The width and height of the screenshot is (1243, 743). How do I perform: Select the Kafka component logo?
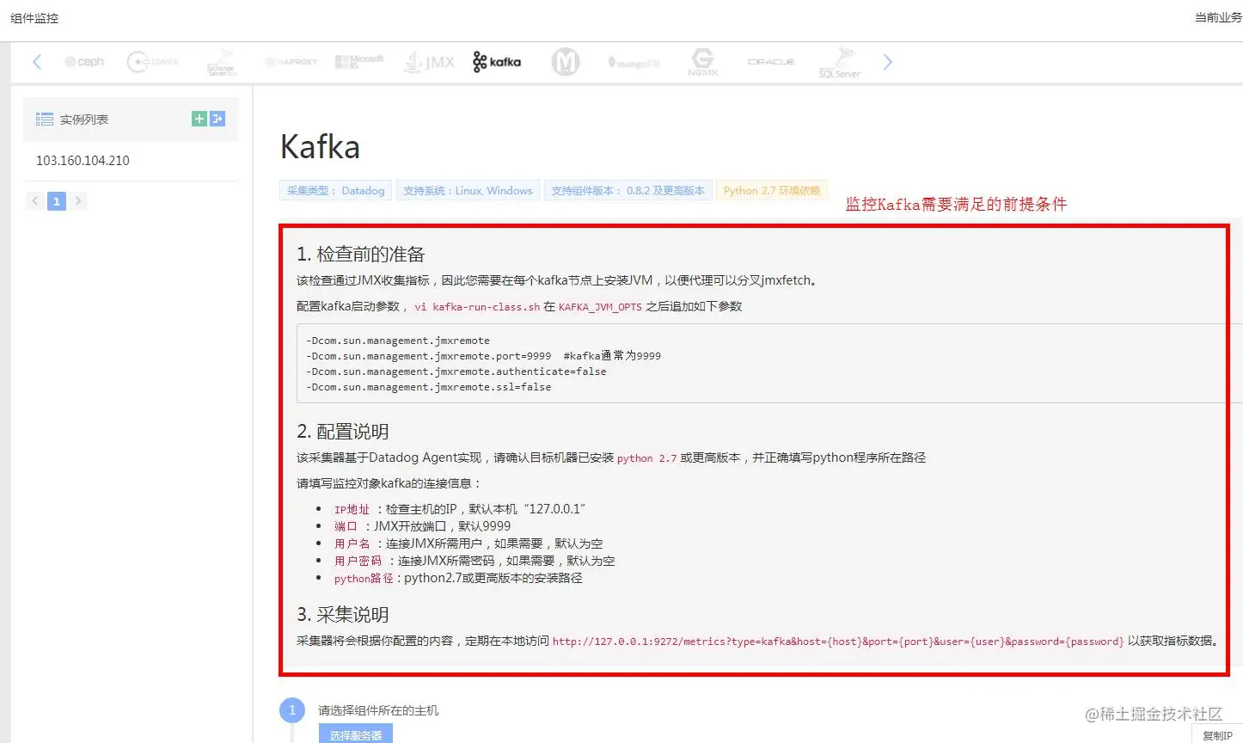[497, 62]
